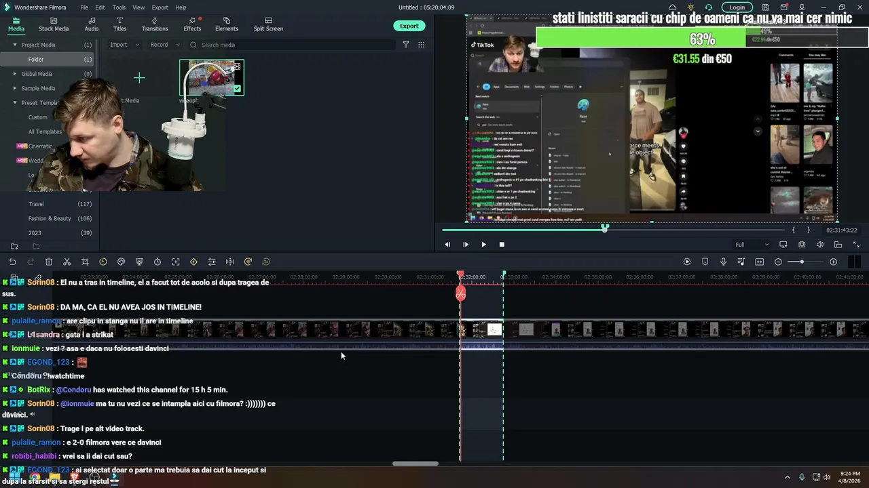Click the download arrow icon in title bar
Image resolution: width=869 pixels, height=488 pixels.
coord(802,7)
